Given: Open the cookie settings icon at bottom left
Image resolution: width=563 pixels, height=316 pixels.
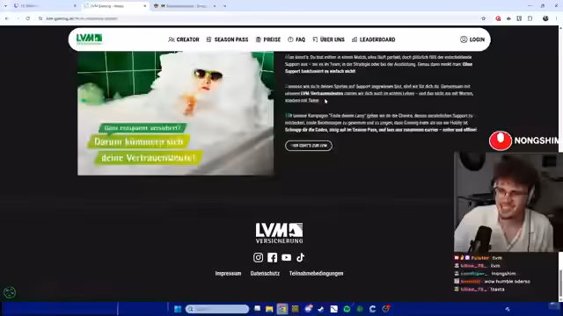Looking at the screenshot, I should [x=10, y=292].
